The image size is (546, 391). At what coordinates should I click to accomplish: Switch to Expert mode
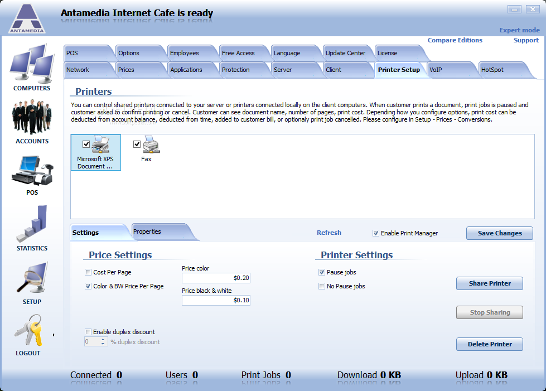(520, 30)
